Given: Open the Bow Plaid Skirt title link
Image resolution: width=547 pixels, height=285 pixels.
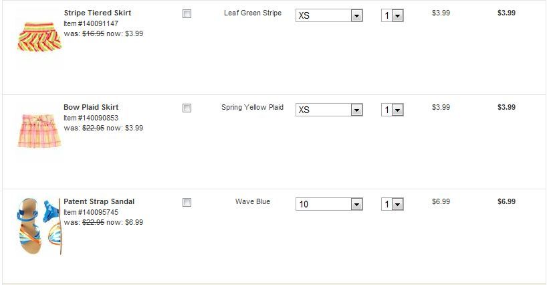Looking at the screenshot, I should (91, 107).
